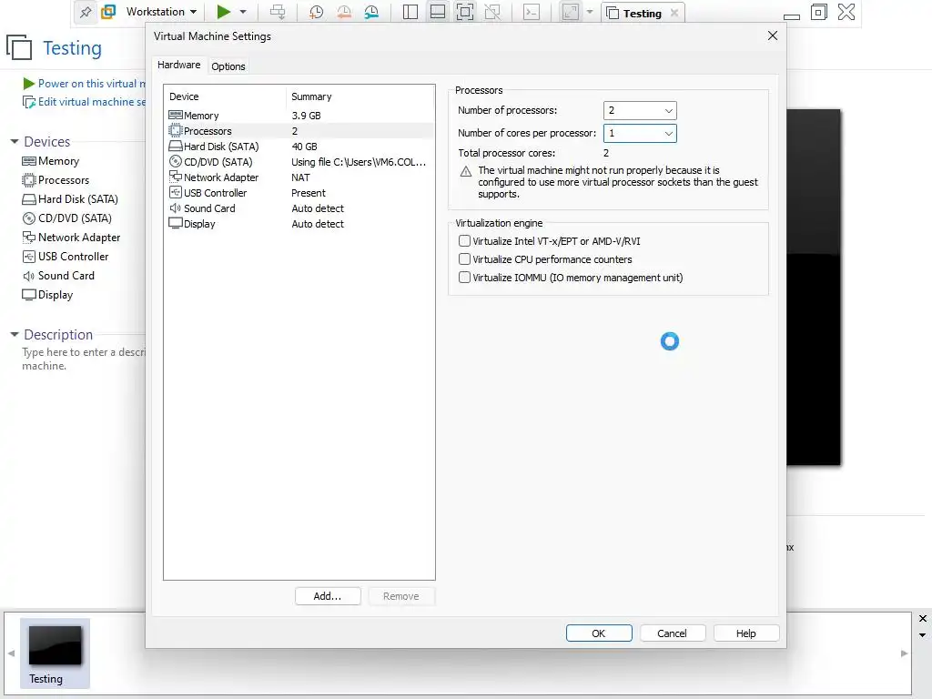Select Memory in the settings device list

click(x=300, y=116)
